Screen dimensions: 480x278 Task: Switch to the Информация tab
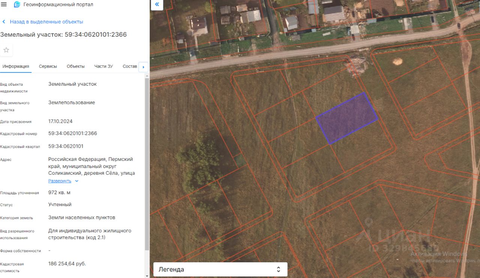pyautogui.click(x=16, y=66)
